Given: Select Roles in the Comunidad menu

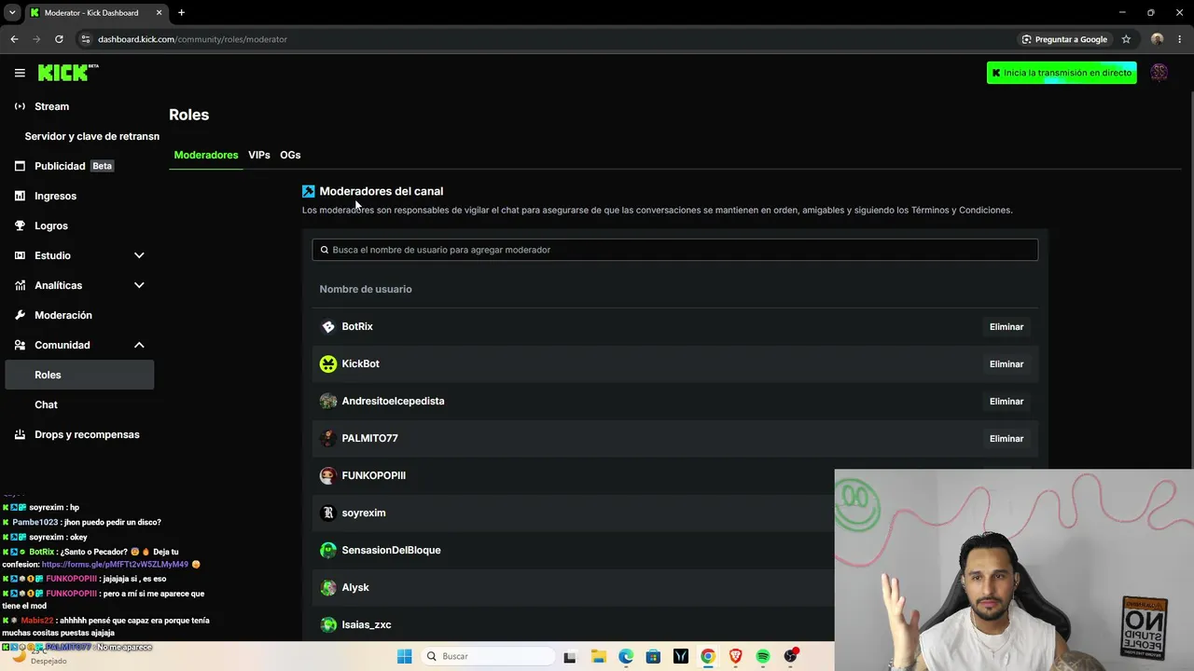Looking at the screenshot, I should click(79, 375).
